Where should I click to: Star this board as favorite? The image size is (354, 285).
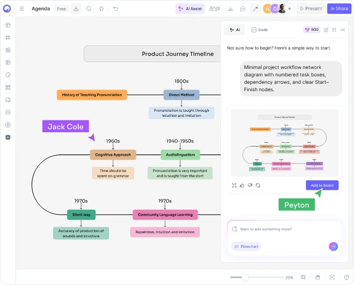click(102, 9)
